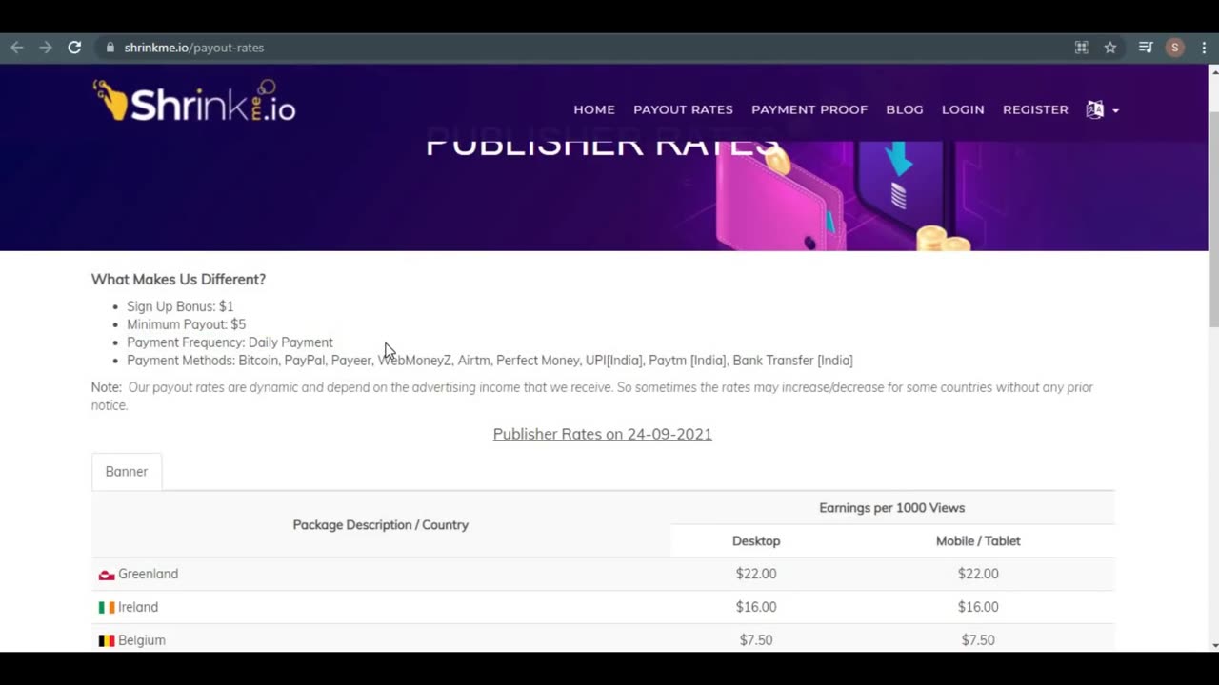This screenshot has height=685, width=1219.
Task: Click the language translate icon
Action: 1095,109
